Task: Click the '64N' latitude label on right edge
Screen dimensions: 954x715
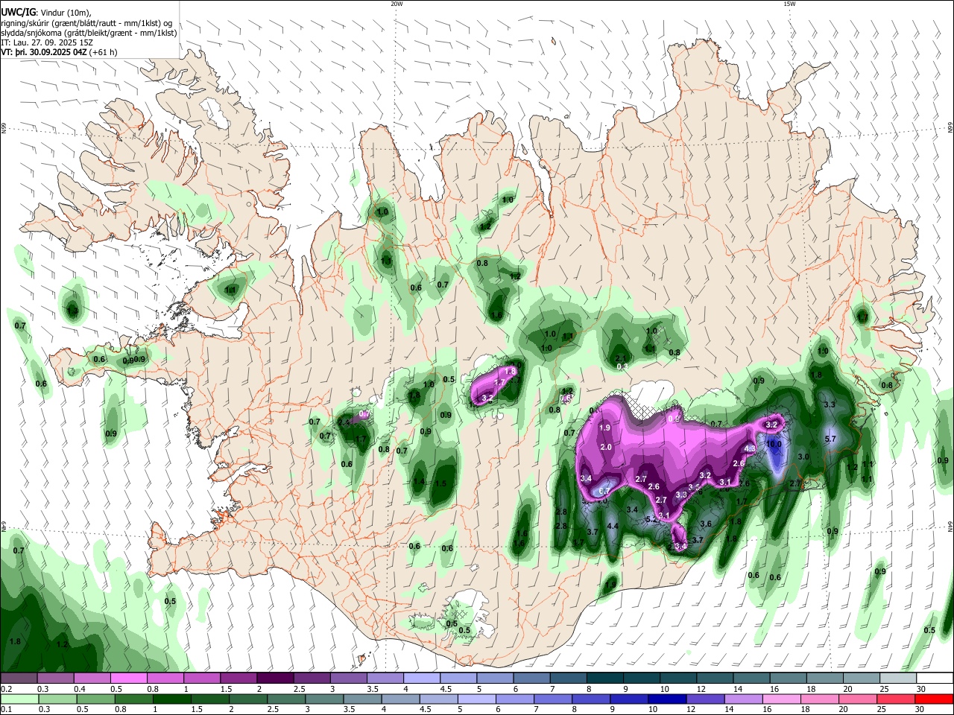Action: [x=950, y=527]
